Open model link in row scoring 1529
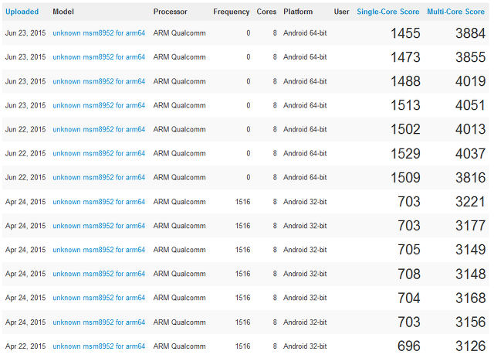This screenshot has width=494, height=358. pos(99,153)
